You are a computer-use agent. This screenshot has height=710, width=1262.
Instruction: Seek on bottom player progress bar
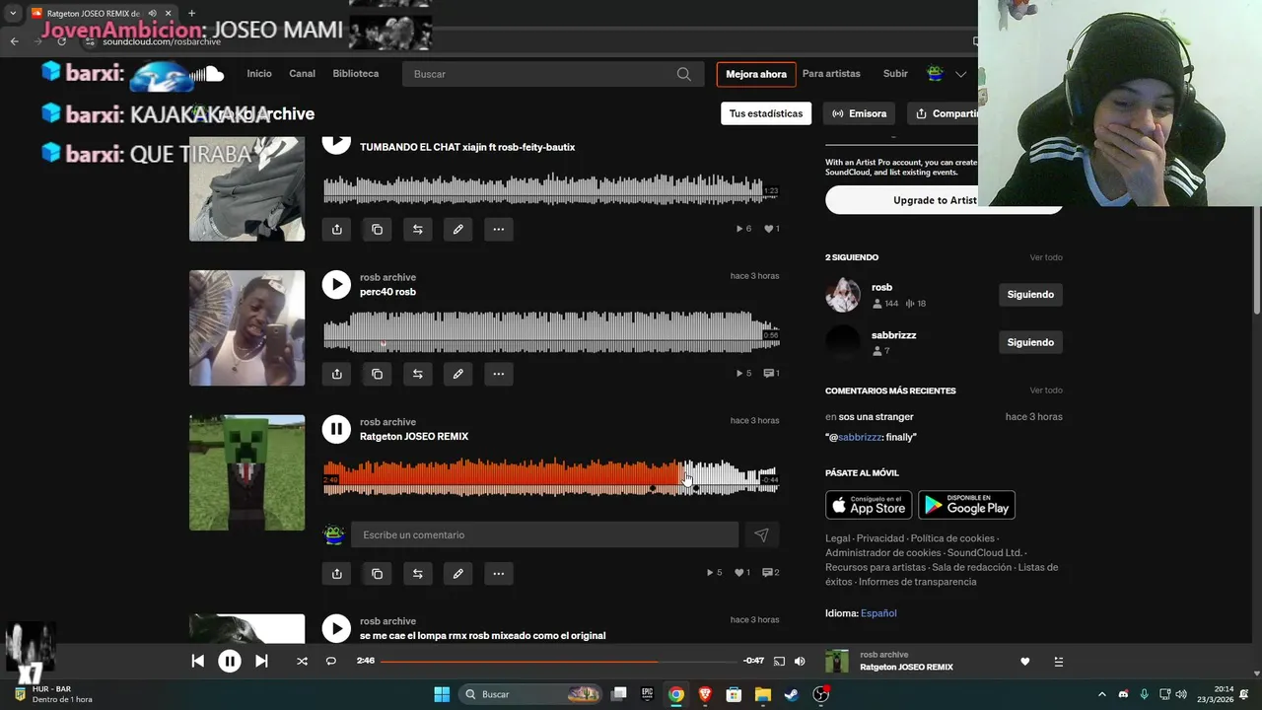coord(558,661)
